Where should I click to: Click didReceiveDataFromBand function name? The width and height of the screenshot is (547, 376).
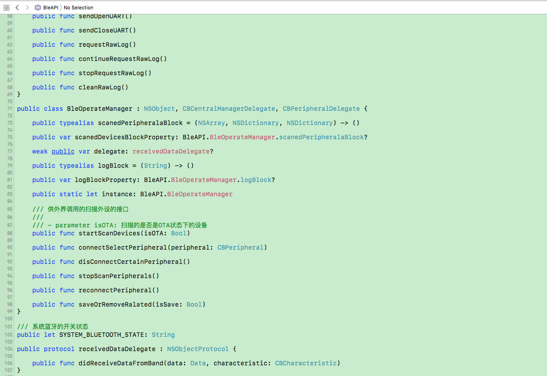coord(121,363)
